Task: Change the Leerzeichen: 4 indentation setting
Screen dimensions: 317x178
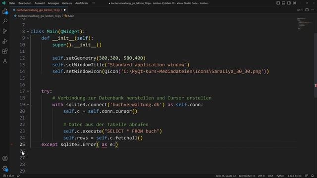Action: [247, 176]
